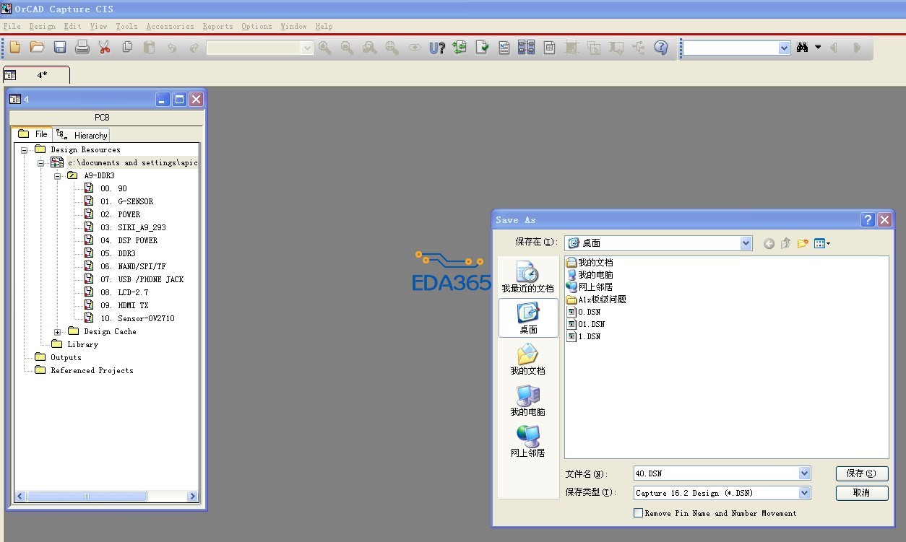
Task: Enable Remove Pin Name and Number Movement
Action: (x=638, y=513)
